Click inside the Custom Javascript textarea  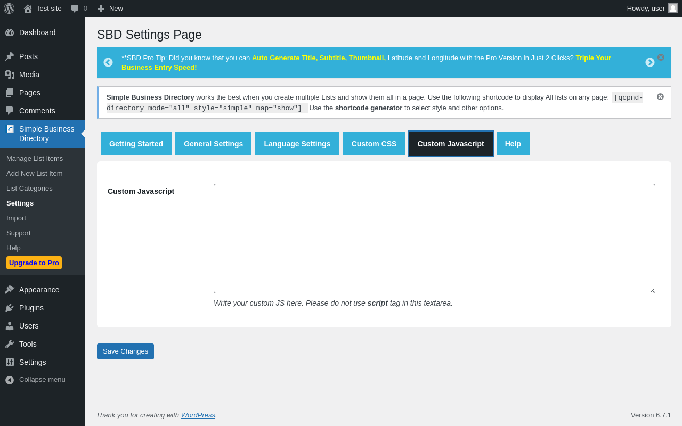coord(434,239)
